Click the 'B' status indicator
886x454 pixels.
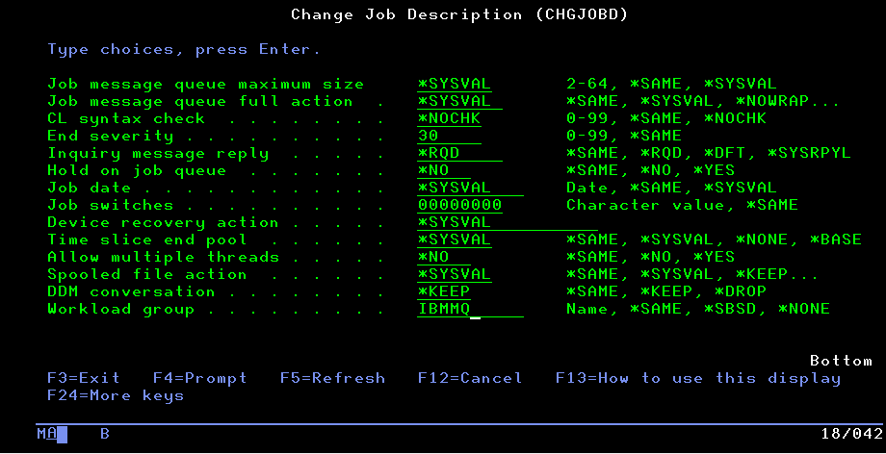pyautogui.click(x=105, y=434)
